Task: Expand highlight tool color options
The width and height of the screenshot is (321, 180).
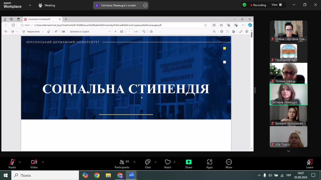Action: coord(17,32)
